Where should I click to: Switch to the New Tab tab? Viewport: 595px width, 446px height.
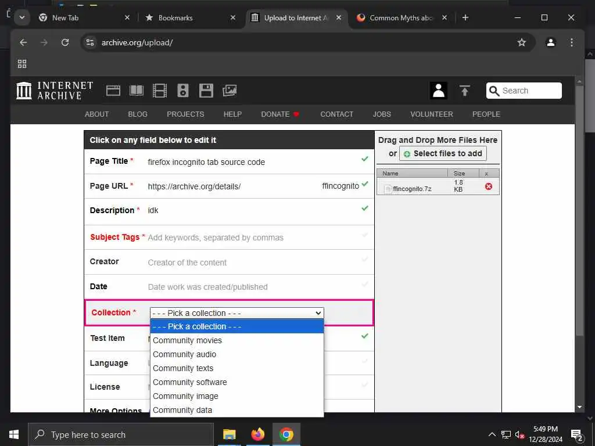84,17
